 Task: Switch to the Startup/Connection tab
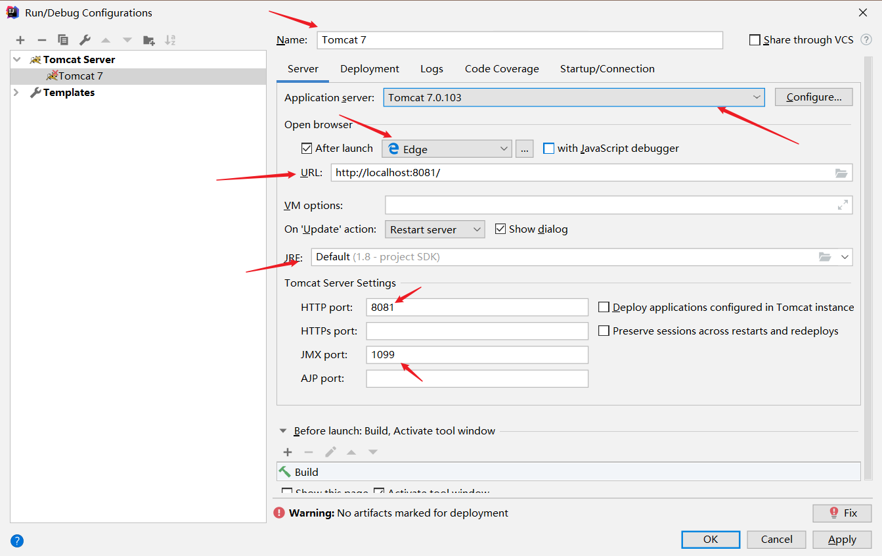607,69
